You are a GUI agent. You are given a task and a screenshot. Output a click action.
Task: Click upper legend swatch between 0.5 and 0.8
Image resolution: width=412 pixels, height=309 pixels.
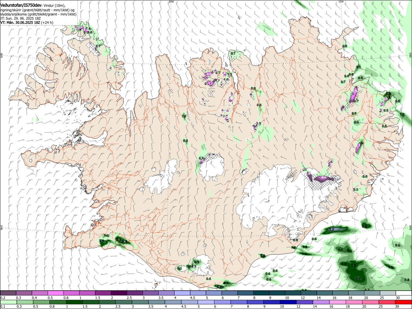click(55, 293)
